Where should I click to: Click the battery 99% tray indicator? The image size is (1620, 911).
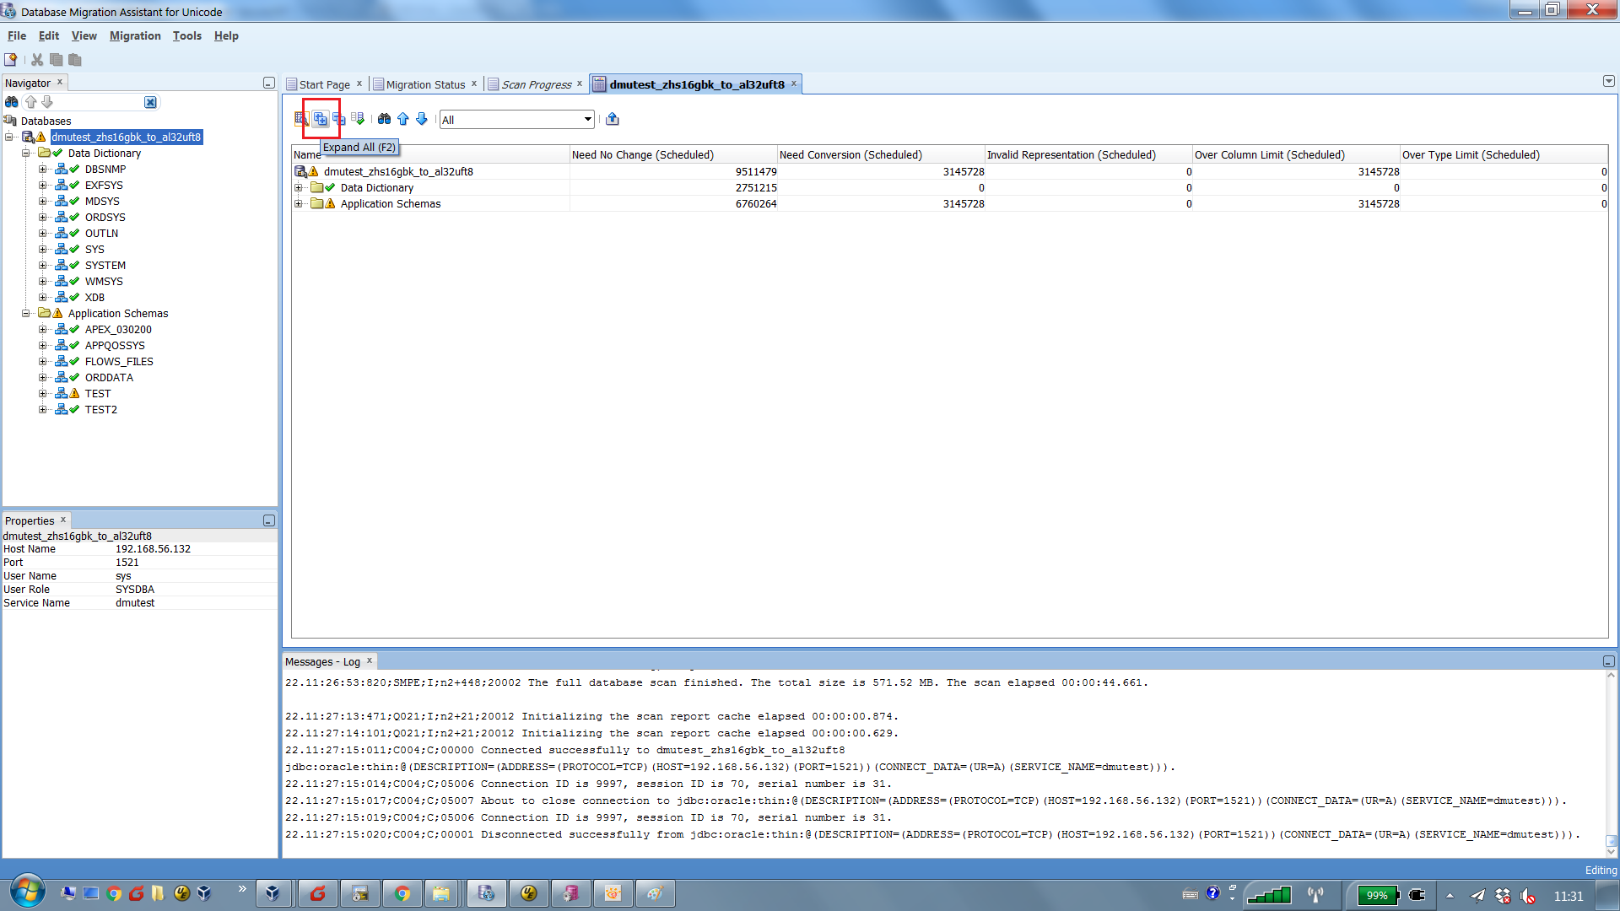point(1378,895)
